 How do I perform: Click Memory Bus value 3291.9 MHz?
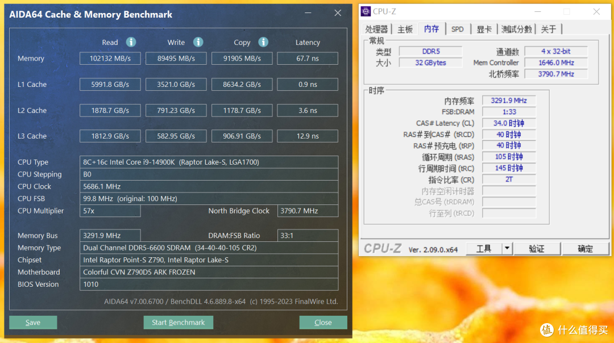coord(110,236)
